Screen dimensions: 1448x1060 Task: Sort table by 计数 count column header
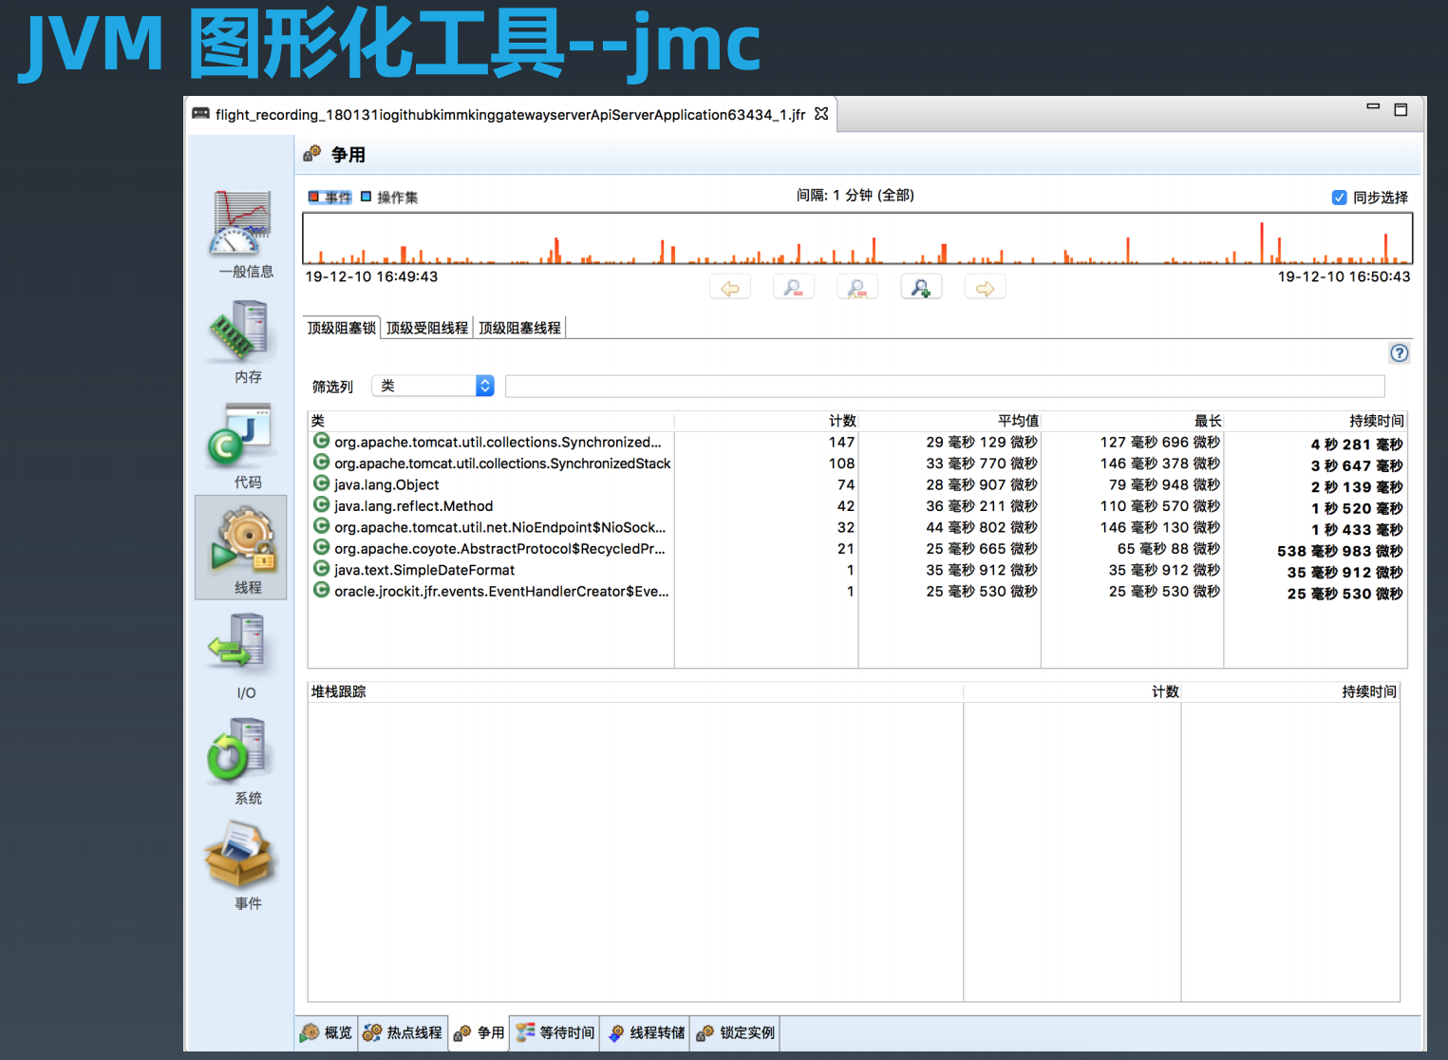pyautogui.click(x=766, y=421)
